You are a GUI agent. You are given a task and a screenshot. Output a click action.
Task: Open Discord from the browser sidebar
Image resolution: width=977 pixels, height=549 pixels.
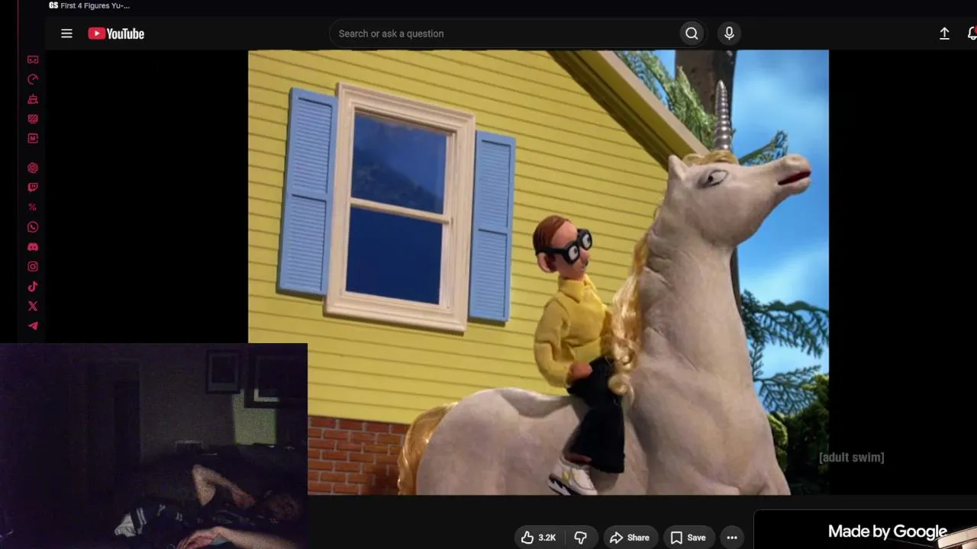[33, 247]
